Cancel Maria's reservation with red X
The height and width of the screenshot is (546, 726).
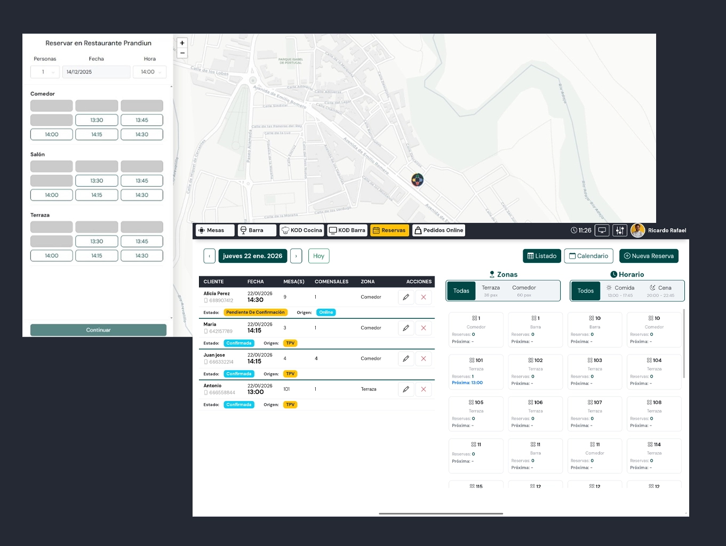[424, 328]
